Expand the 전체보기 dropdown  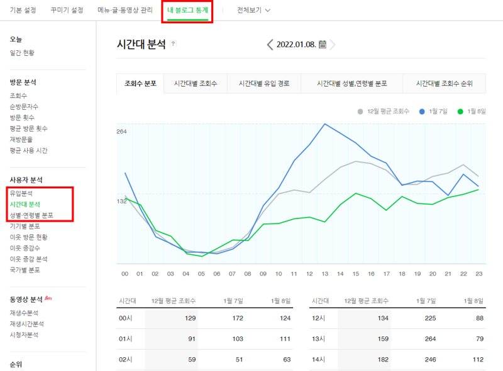coord(253,10)
